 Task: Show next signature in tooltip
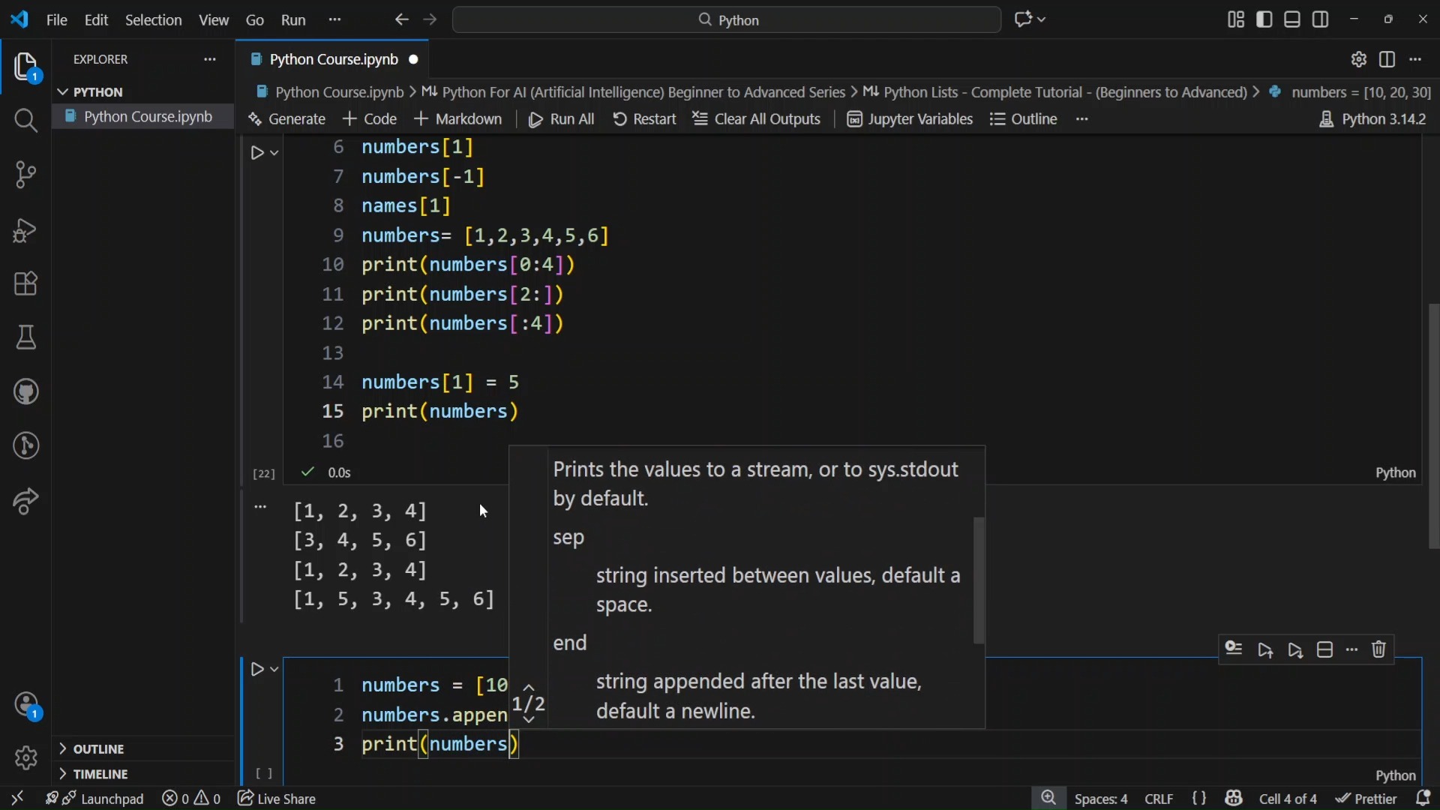point(529,721)
